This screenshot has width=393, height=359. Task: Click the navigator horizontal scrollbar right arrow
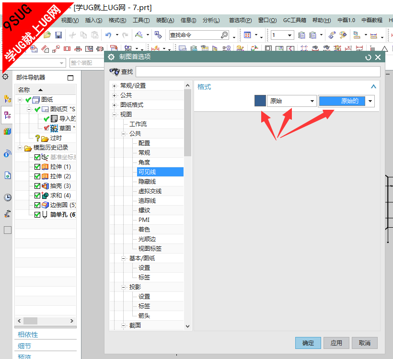72,321
